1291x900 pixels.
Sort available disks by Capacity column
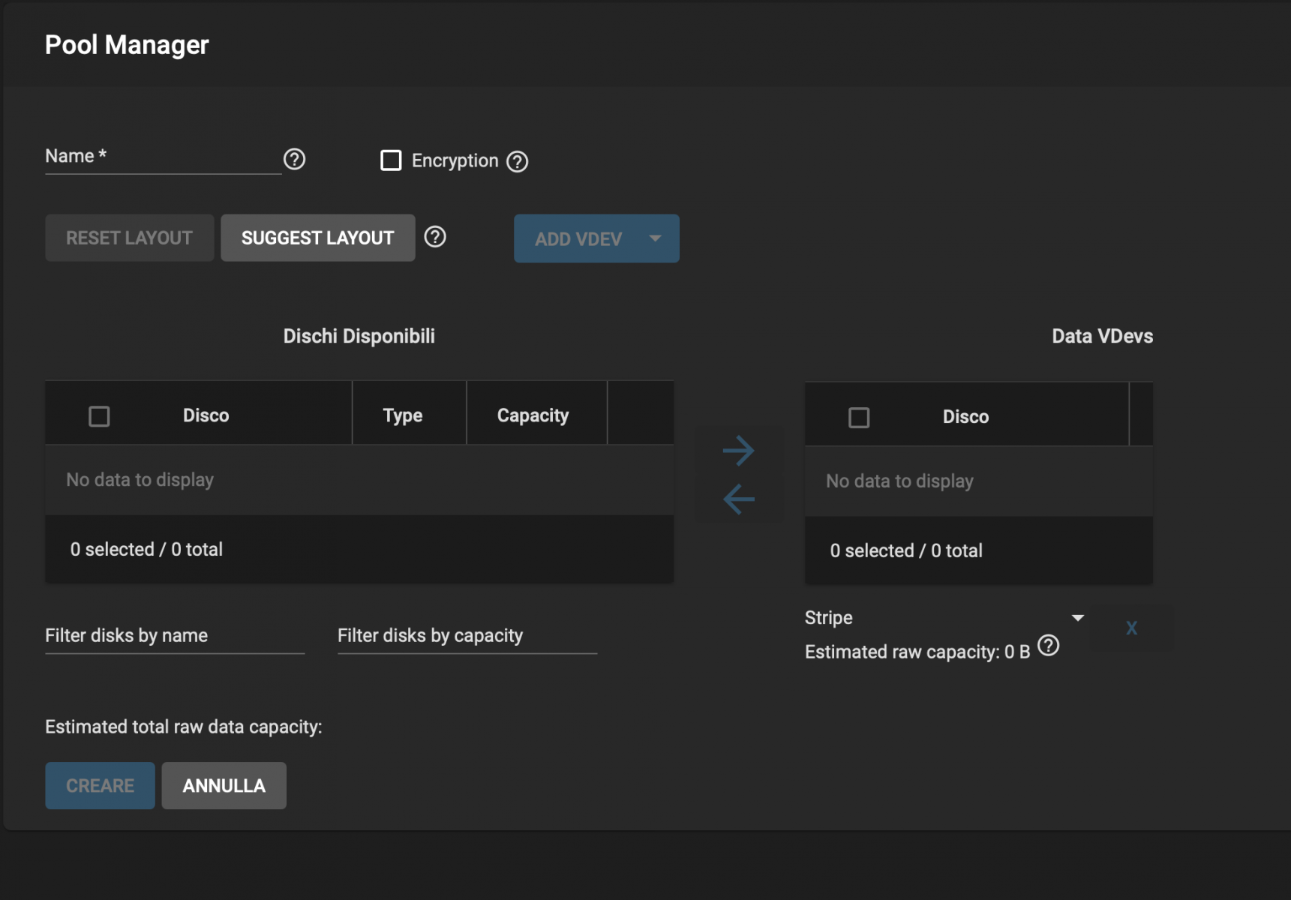533,415
